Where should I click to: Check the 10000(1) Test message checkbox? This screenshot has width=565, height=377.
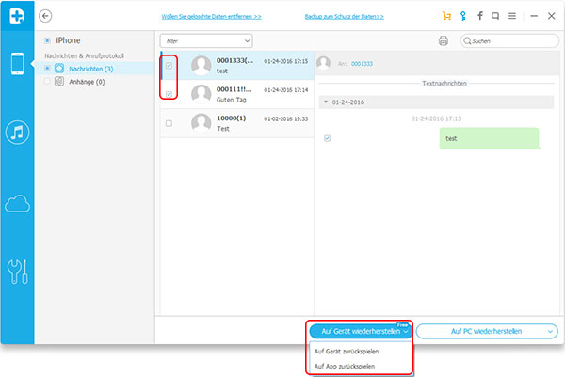[169, 123]
